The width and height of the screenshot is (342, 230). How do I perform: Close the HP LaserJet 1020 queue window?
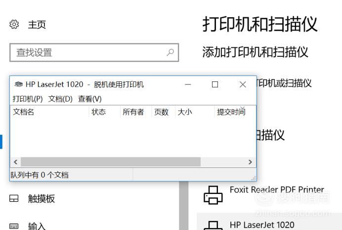click(243, 84)
